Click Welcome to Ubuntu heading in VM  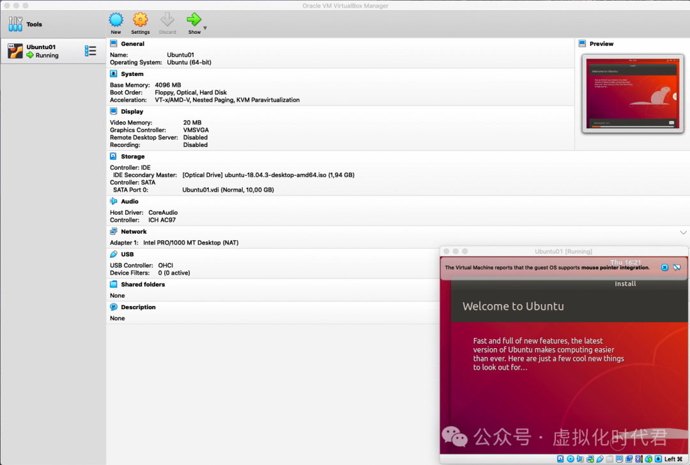pos(513,306)
